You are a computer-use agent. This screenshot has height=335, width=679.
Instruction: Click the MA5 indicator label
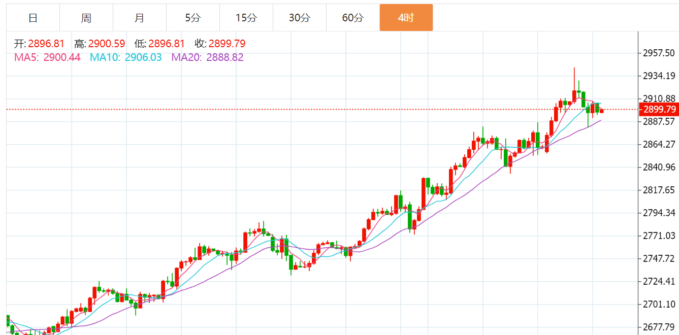pyautogui.click(x=47, y=57)
